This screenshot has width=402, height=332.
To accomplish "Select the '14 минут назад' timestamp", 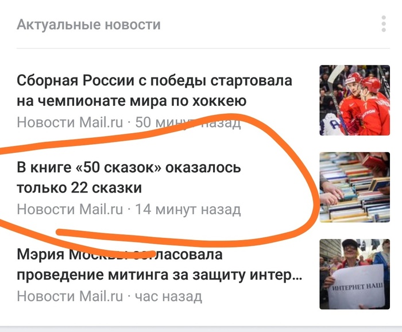I will tap(188, 209).
